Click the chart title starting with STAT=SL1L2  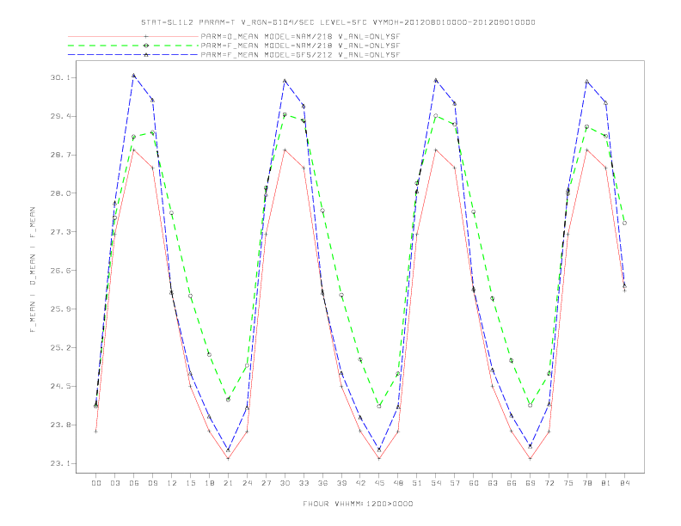point(338,22)
